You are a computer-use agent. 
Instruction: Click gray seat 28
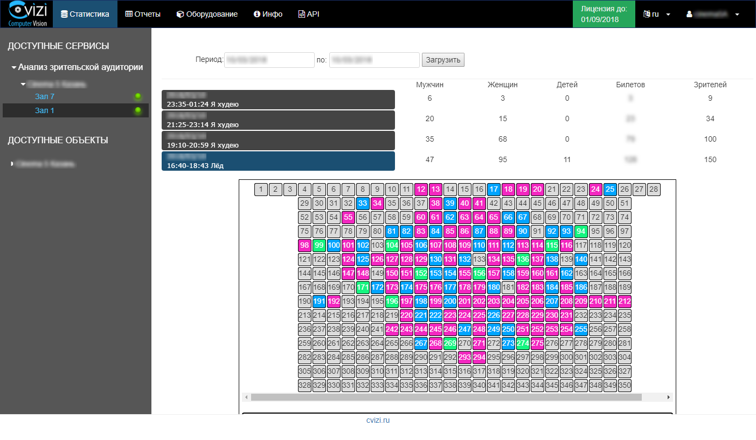[654, 189]
